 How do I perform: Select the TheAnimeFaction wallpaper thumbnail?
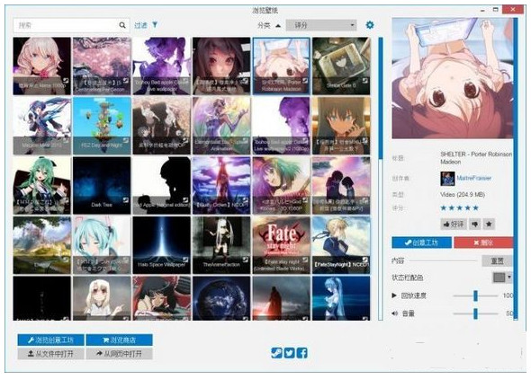pos(221,245)
